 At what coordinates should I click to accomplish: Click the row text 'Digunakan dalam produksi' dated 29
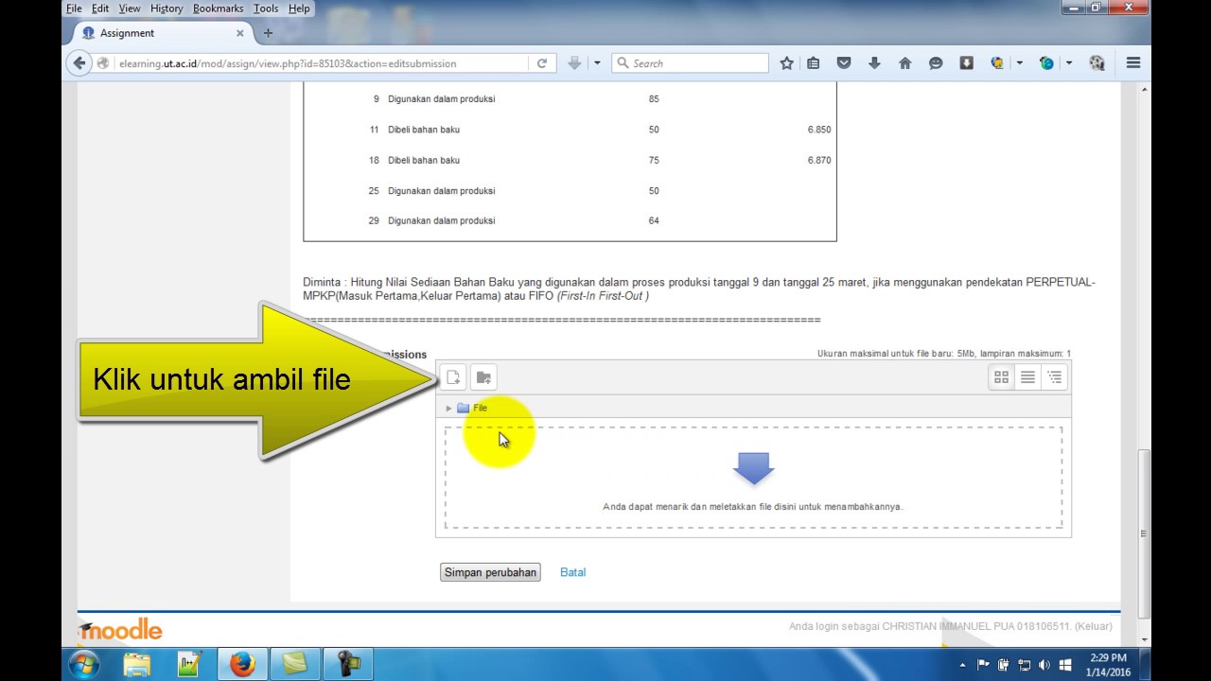[x=442, y=221]
